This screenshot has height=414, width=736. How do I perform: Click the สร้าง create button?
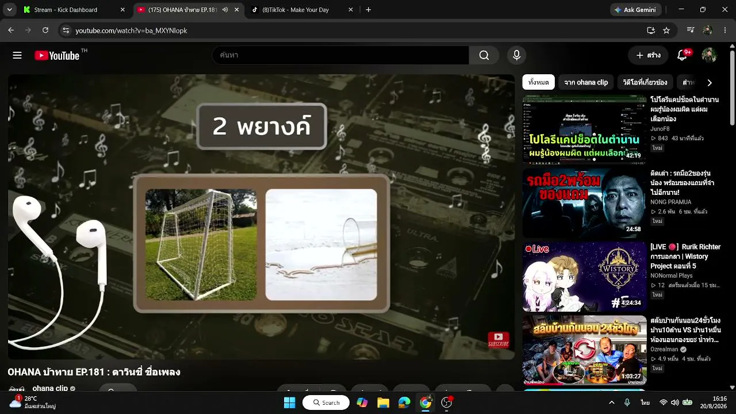tap(648, 55)
